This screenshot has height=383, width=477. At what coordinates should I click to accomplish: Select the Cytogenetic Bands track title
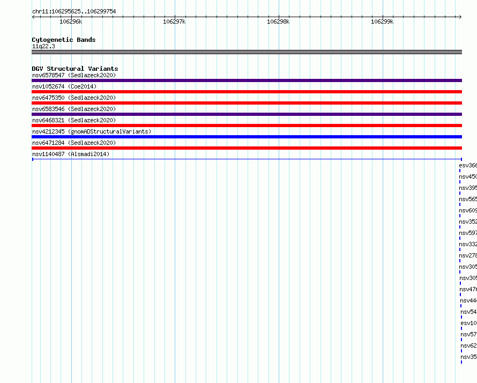(x=64, y=40)
